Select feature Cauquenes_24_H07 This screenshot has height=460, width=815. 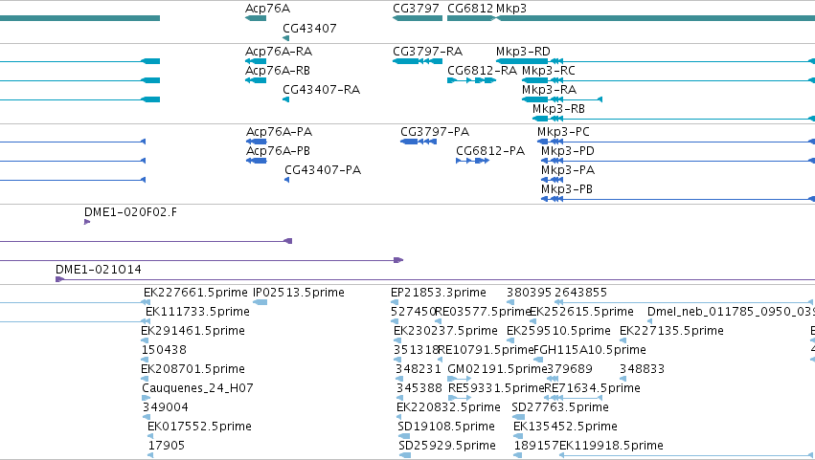point(197,389)
